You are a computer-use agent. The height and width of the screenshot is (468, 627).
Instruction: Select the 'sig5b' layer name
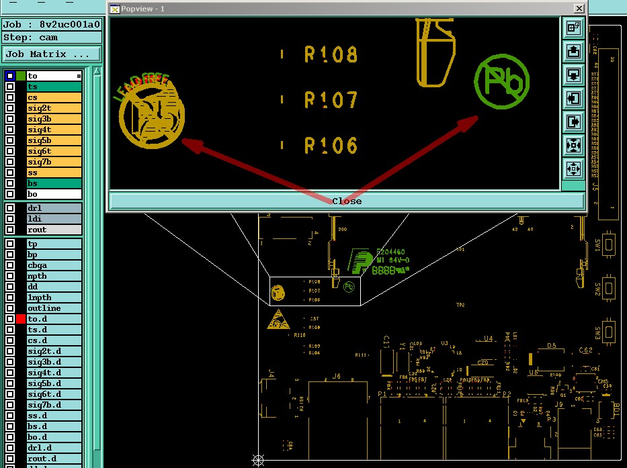[54, 141]
